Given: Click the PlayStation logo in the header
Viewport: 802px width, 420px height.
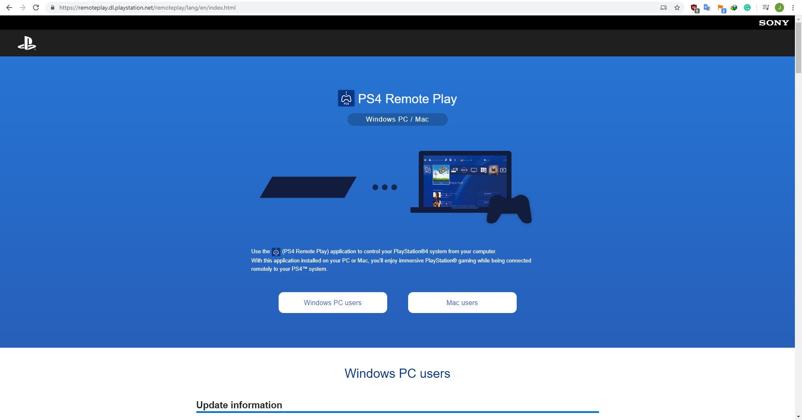Looking at the screenshot, I should [27, 43].
